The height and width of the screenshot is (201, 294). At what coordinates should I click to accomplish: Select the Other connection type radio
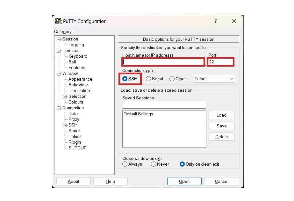pos(172,79)
